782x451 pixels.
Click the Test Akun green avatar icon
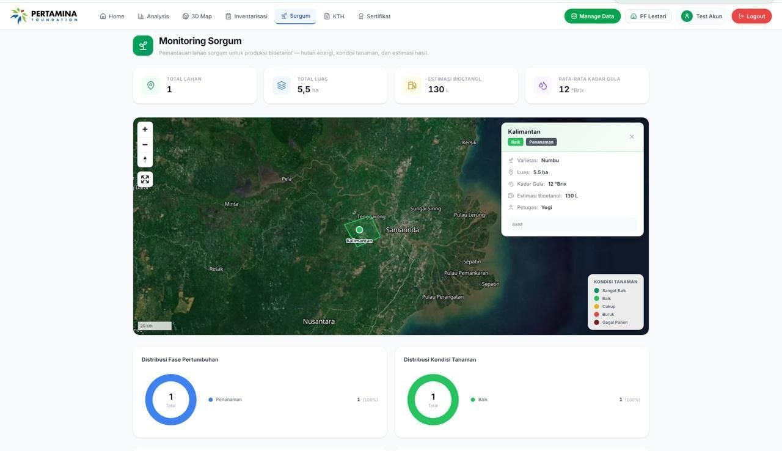coord(687,16)
